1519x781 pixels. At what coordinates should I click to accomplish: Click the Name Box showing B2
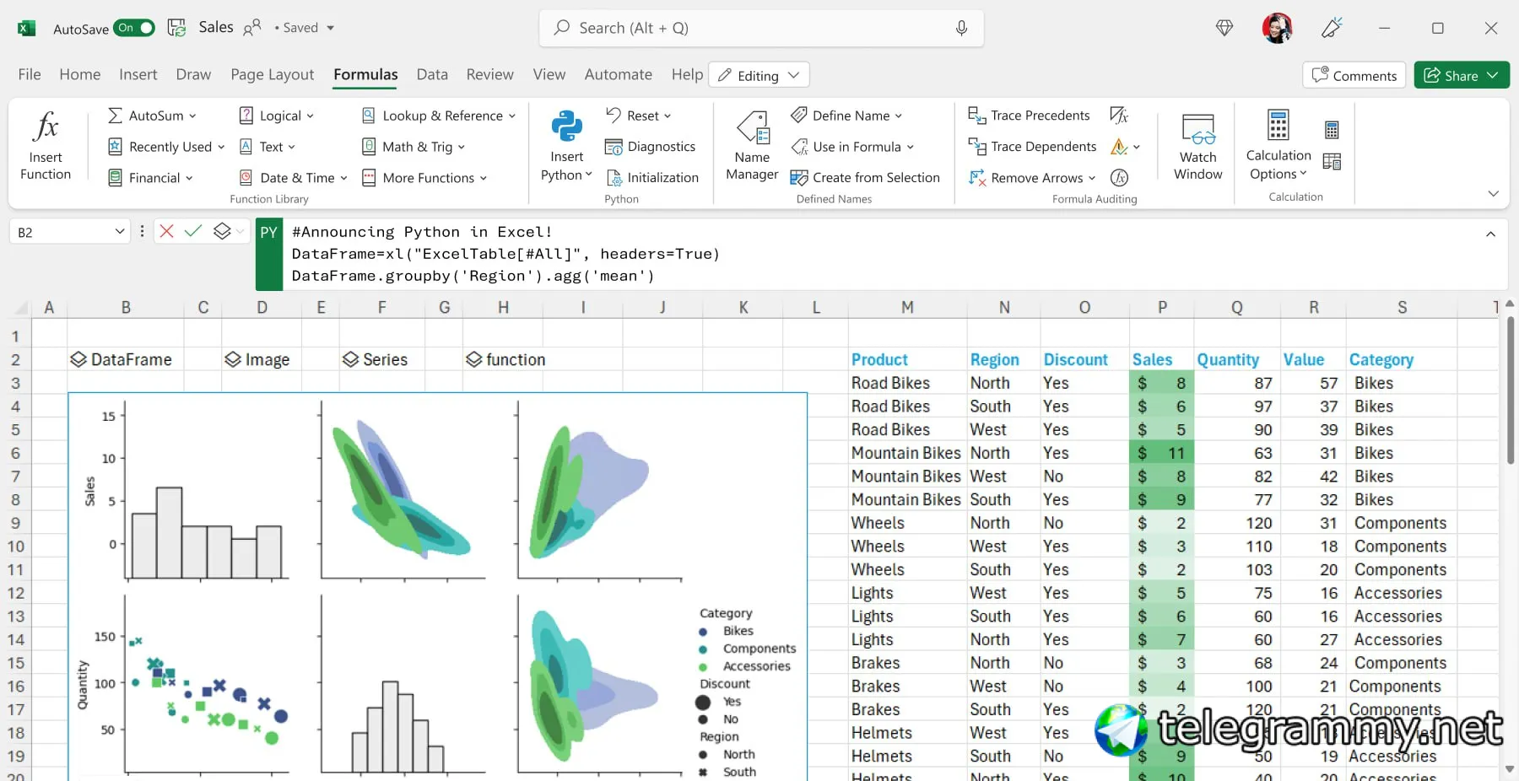(x=70, y=232)
